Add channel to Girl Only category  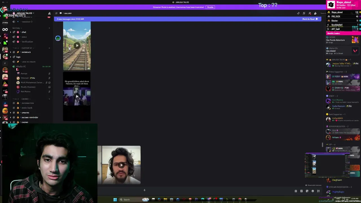tap(49, 28)
